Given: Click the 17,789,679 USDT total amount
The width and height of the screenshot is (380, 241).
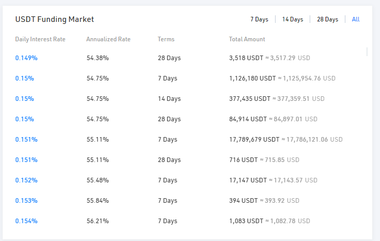Looking at the screenshot, I should [x=254, y=140].
